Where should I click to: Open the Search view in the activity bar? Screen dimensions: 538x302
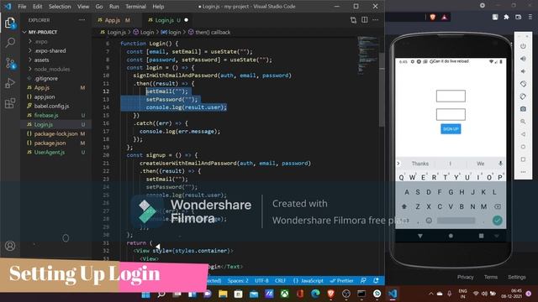[x=10, y=43]
